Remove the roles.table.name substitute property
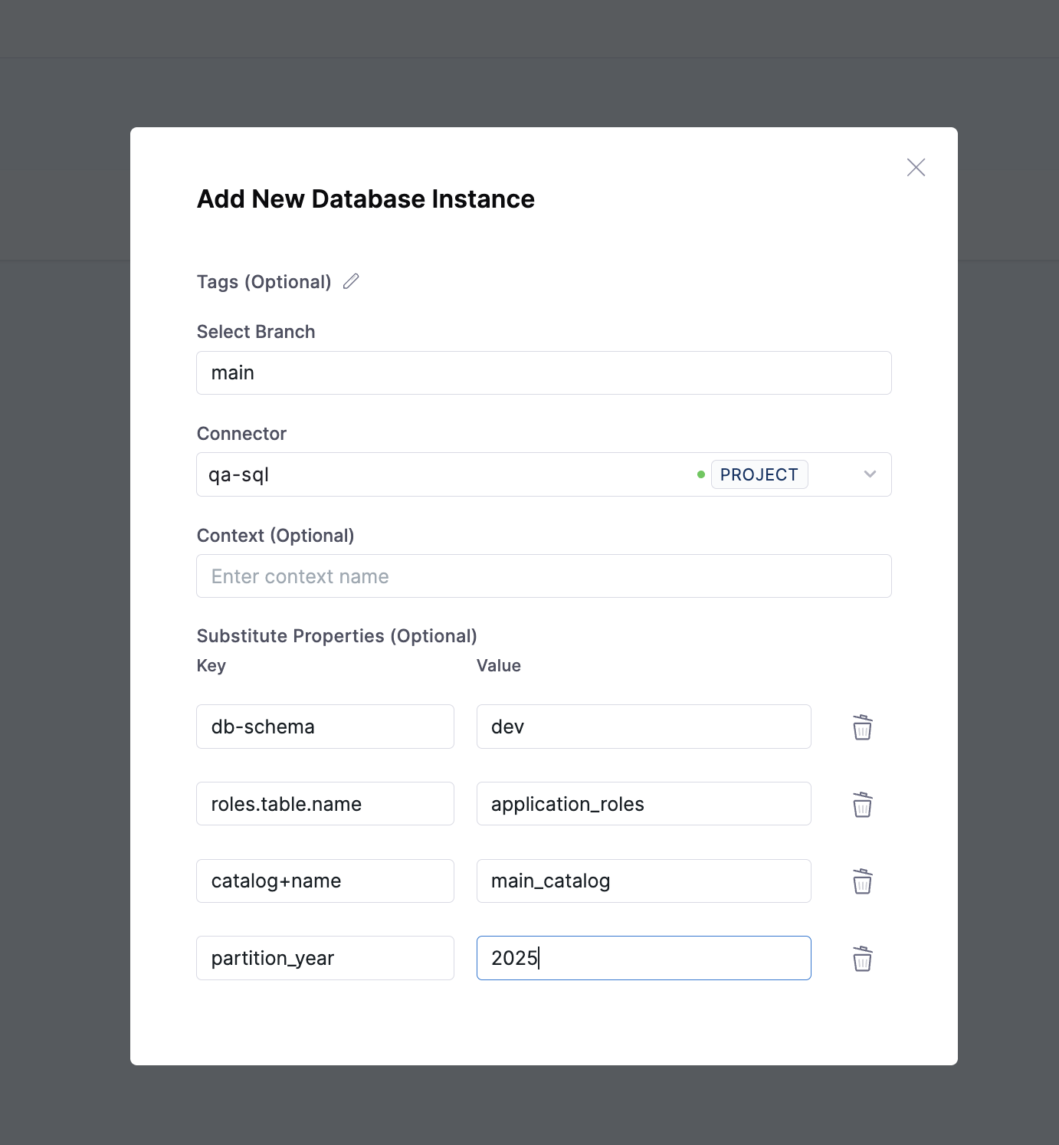 [862, 805]
